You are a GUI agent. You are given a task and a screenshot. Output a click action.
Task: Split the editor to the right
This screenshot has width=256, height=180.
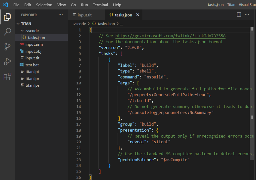pyautogui.click(x=239, y=15)
